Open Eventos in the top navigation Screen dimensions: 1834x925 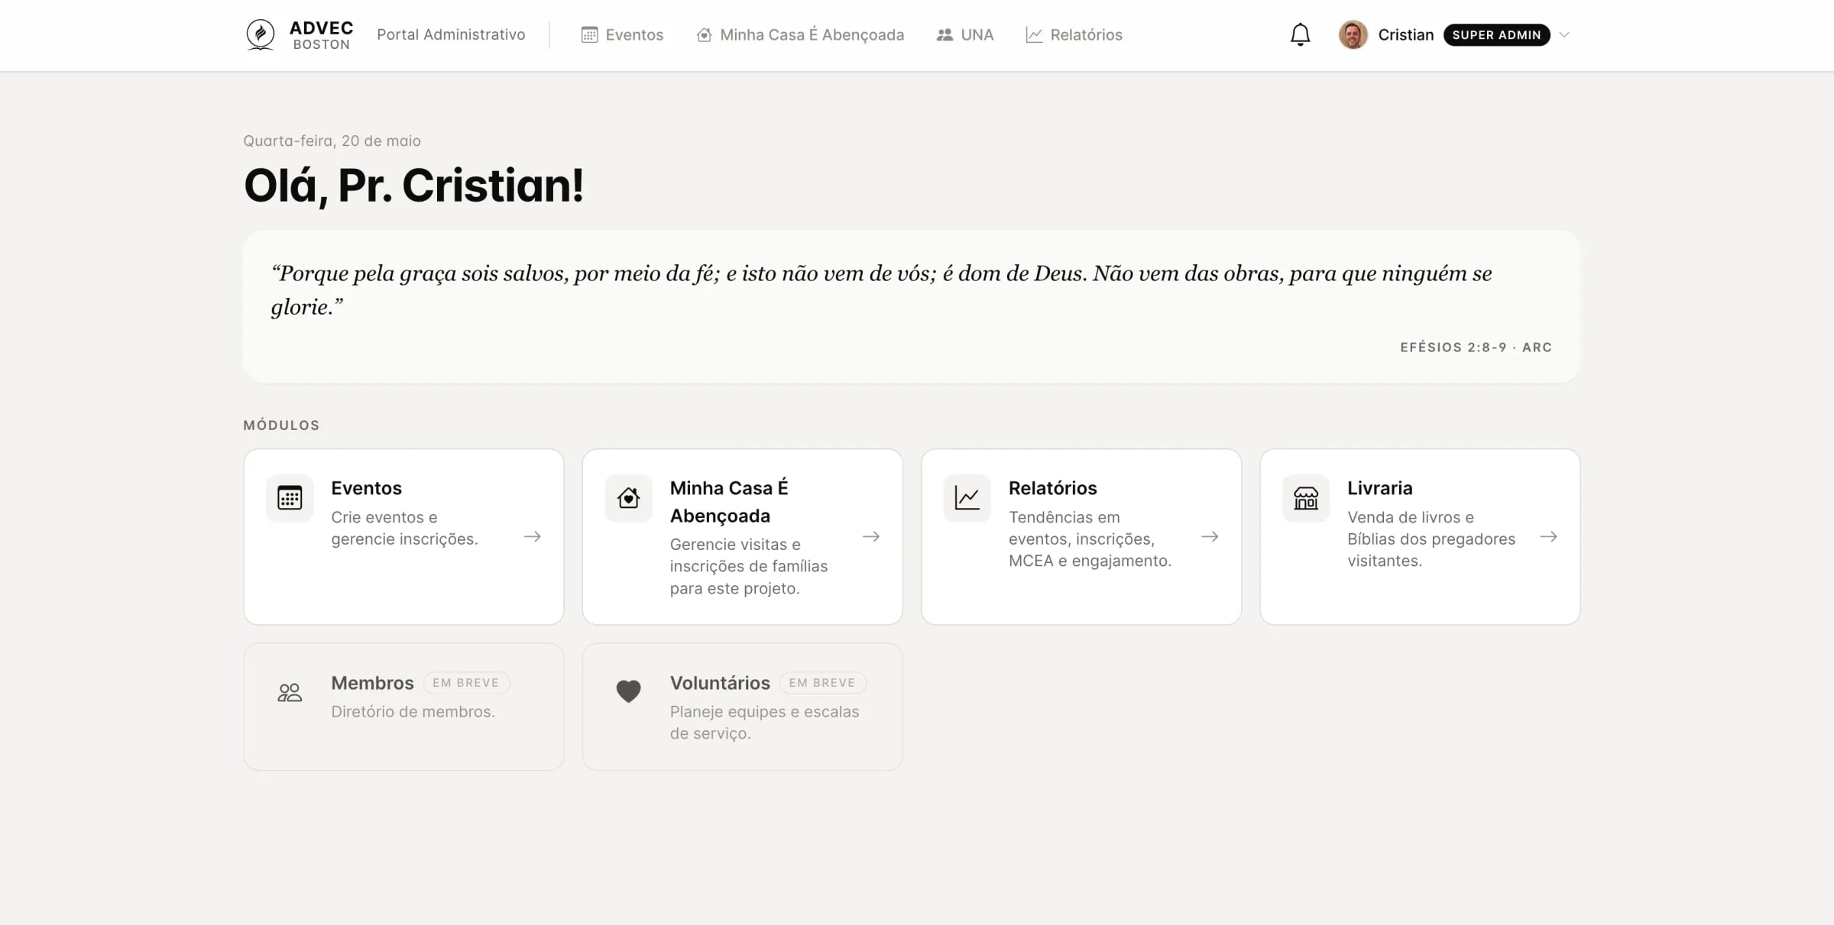622,34
